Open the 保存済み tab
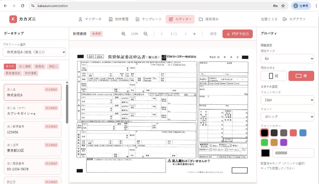This screenshot has height=184, width=319. pyautogui.click(x=209, y=19)
